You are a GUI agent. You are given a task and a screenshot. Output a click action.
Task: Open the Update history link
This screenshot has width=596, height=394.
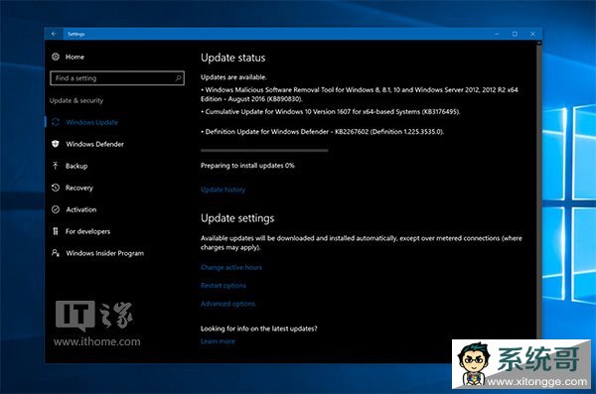223,190
